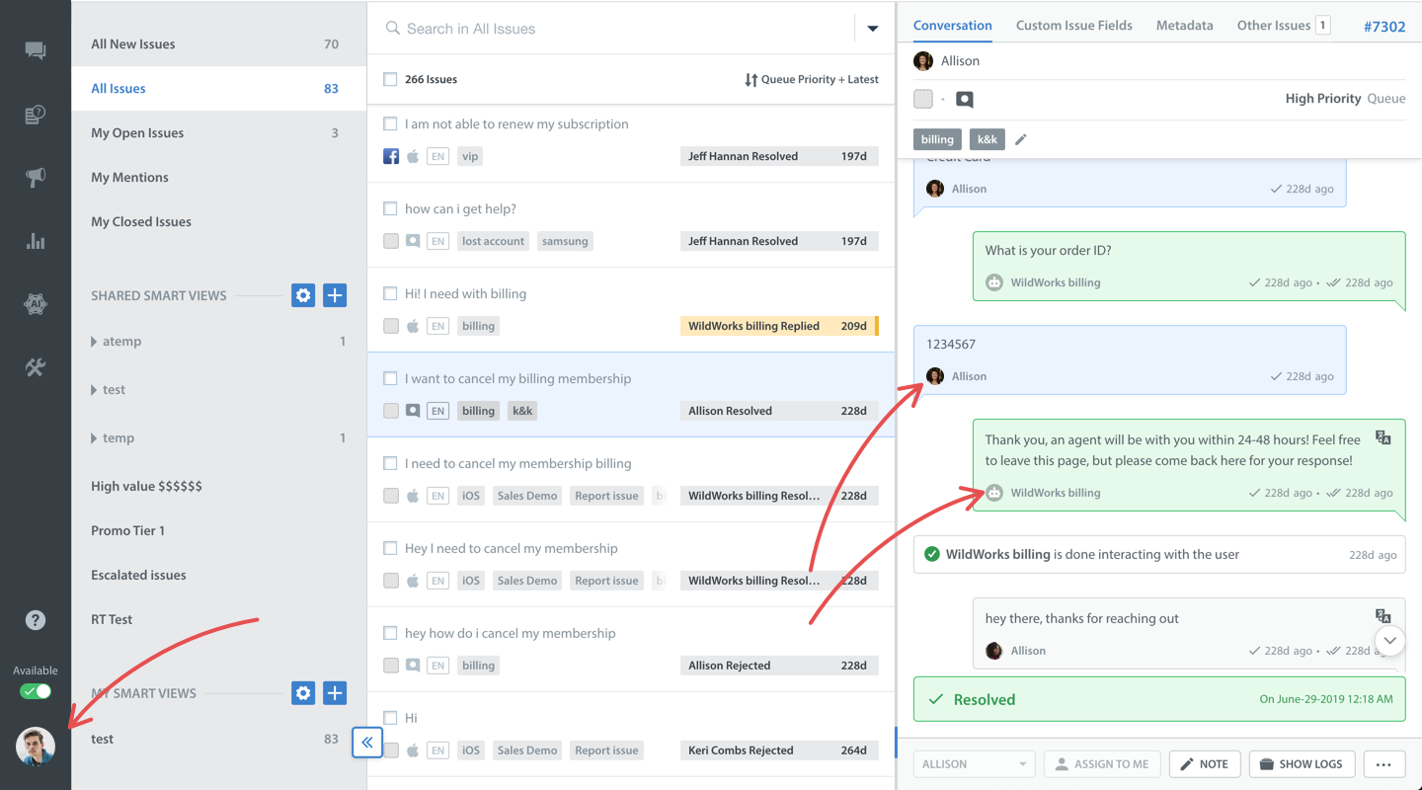1422x790 pixels.
Task: Check the select-all box next to 266 Issues
Action: point(389,79)
